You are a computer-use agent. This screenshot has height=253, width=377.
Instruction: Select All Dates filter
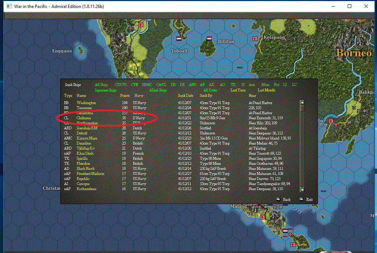(210, 90)
